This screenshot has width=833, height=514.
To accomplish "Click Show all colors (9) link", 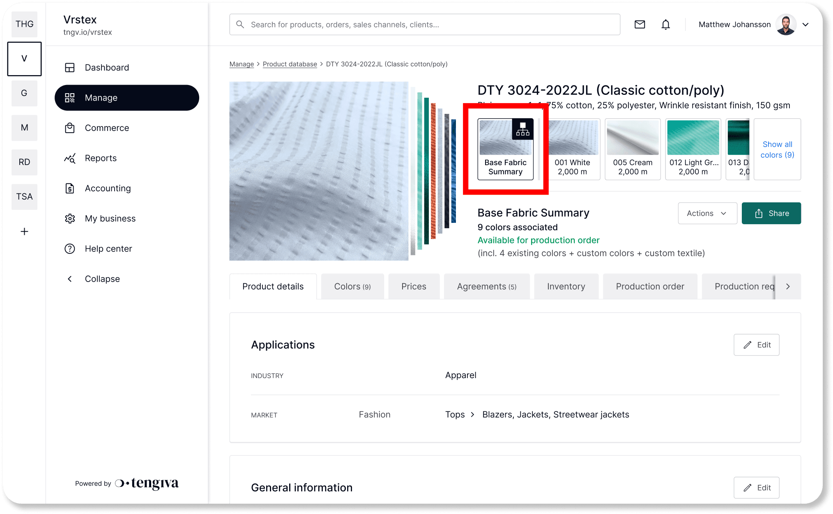I will pyautogui.click(x=777, y=149).
